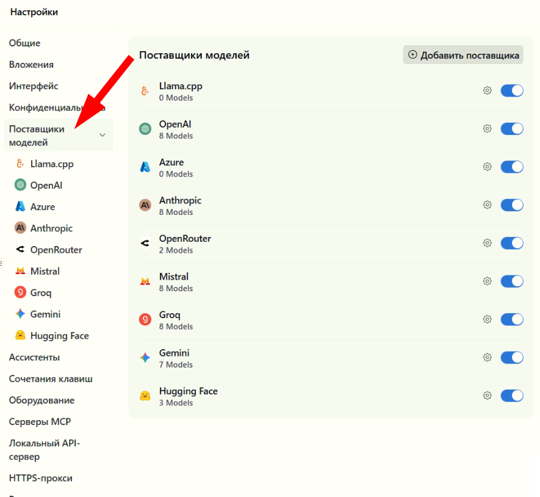
Task: Click the gear icon beside Anthropic
Action: point(487,205)
